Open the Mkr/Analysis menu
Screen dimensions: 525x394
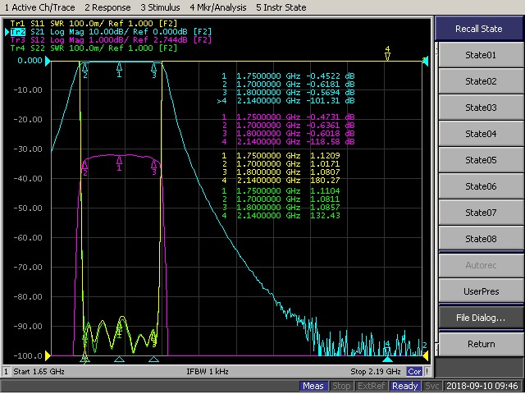[x=217, y=7]
